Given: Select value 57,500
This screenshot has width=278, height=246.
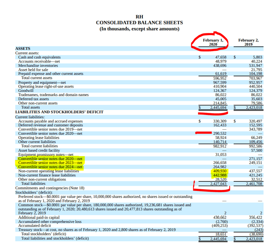Looking at the screenshot, I should (x=257, y=151).
